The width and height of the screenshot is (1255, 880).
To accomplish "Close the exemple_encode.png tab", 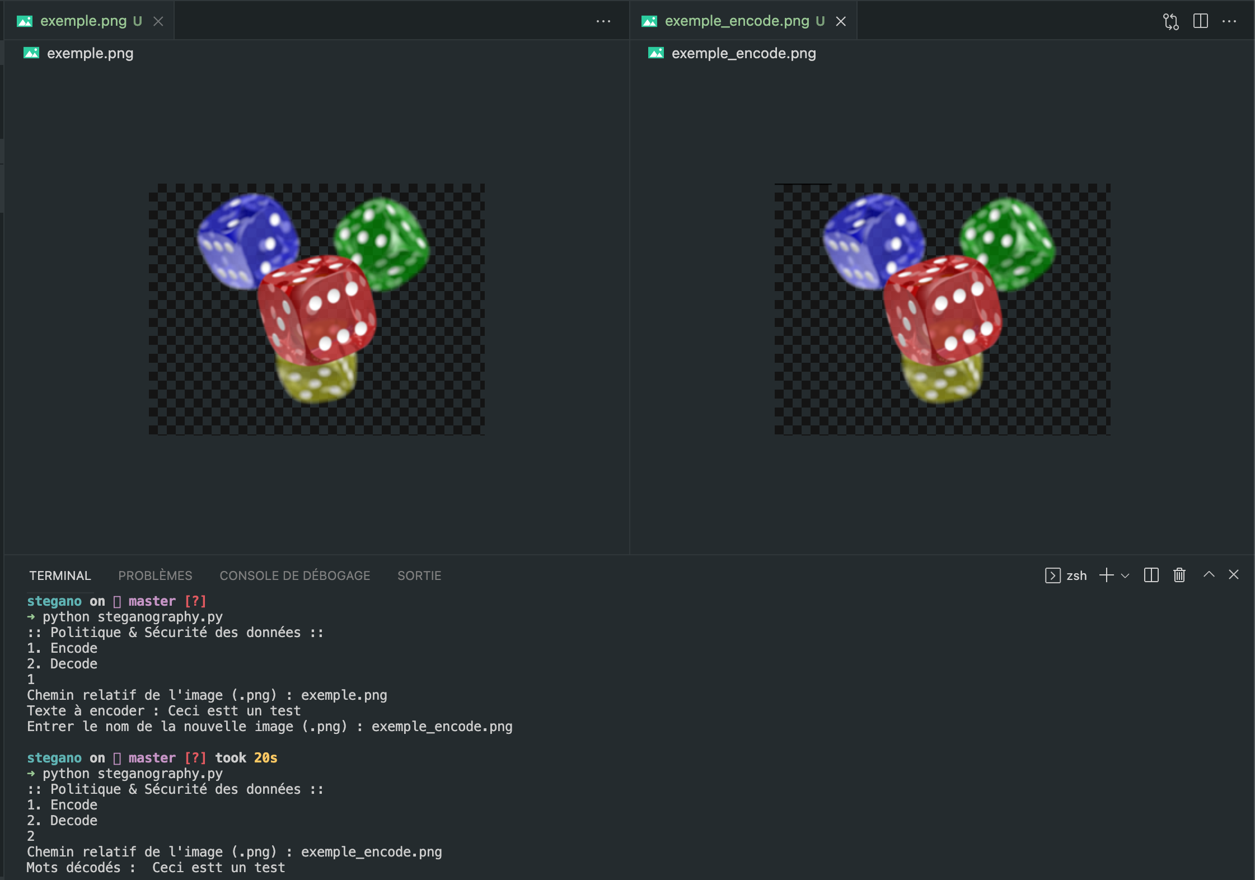I will tap(841, 21).
